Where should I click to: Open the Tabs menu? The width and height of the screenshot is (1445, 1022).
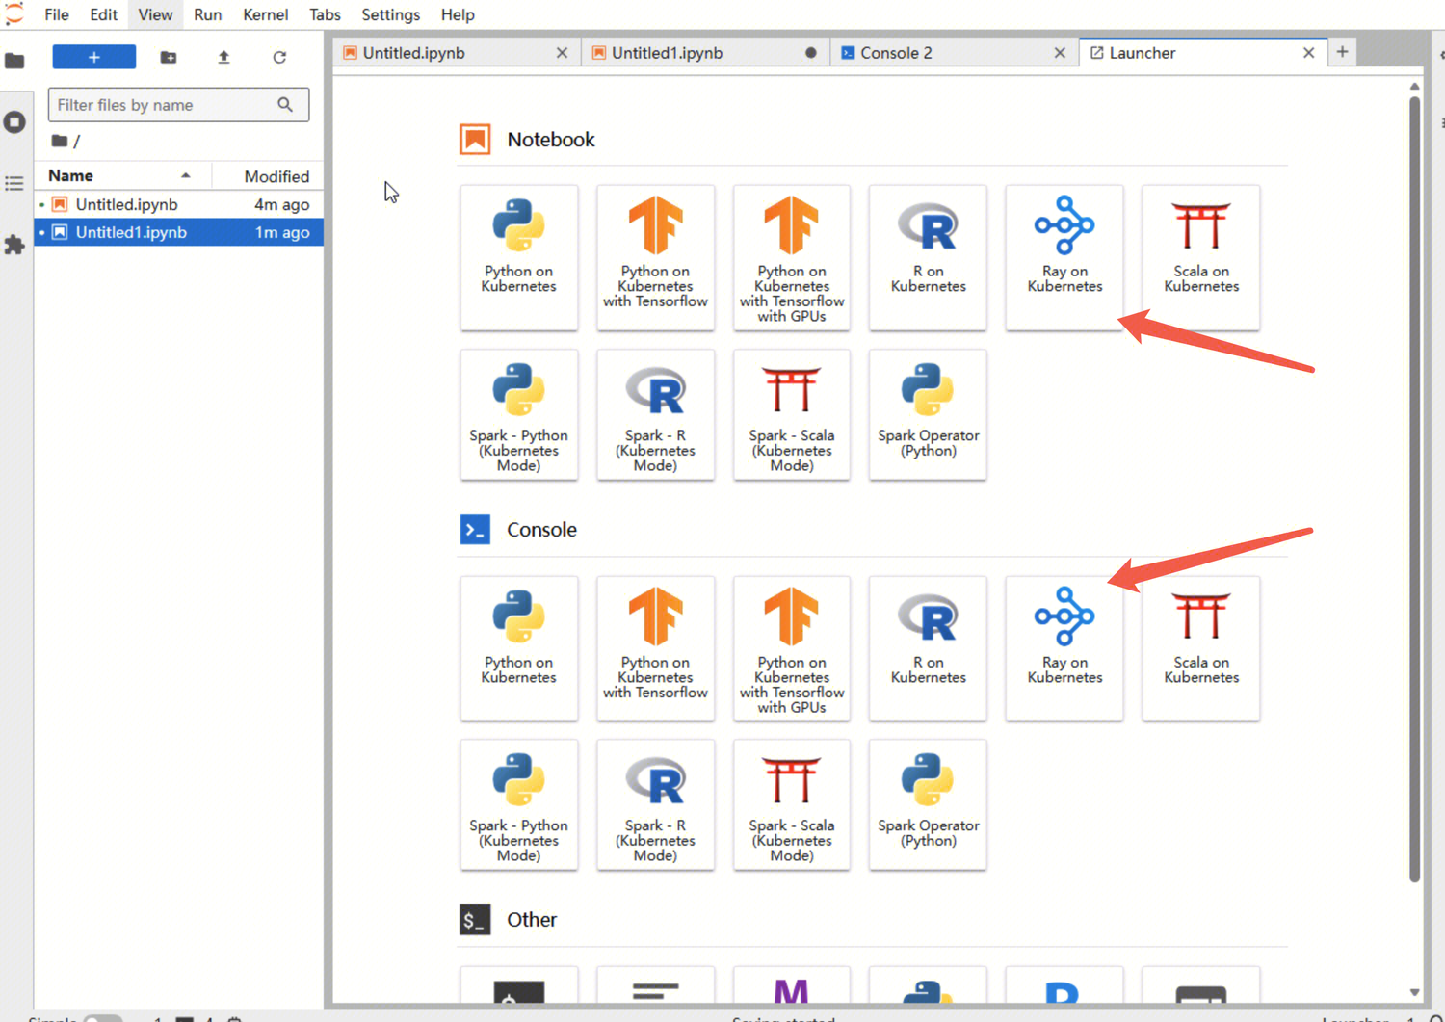tap(325, 14)
